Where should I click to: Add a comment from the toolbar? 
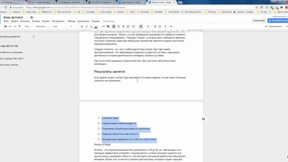click(108, 27)
